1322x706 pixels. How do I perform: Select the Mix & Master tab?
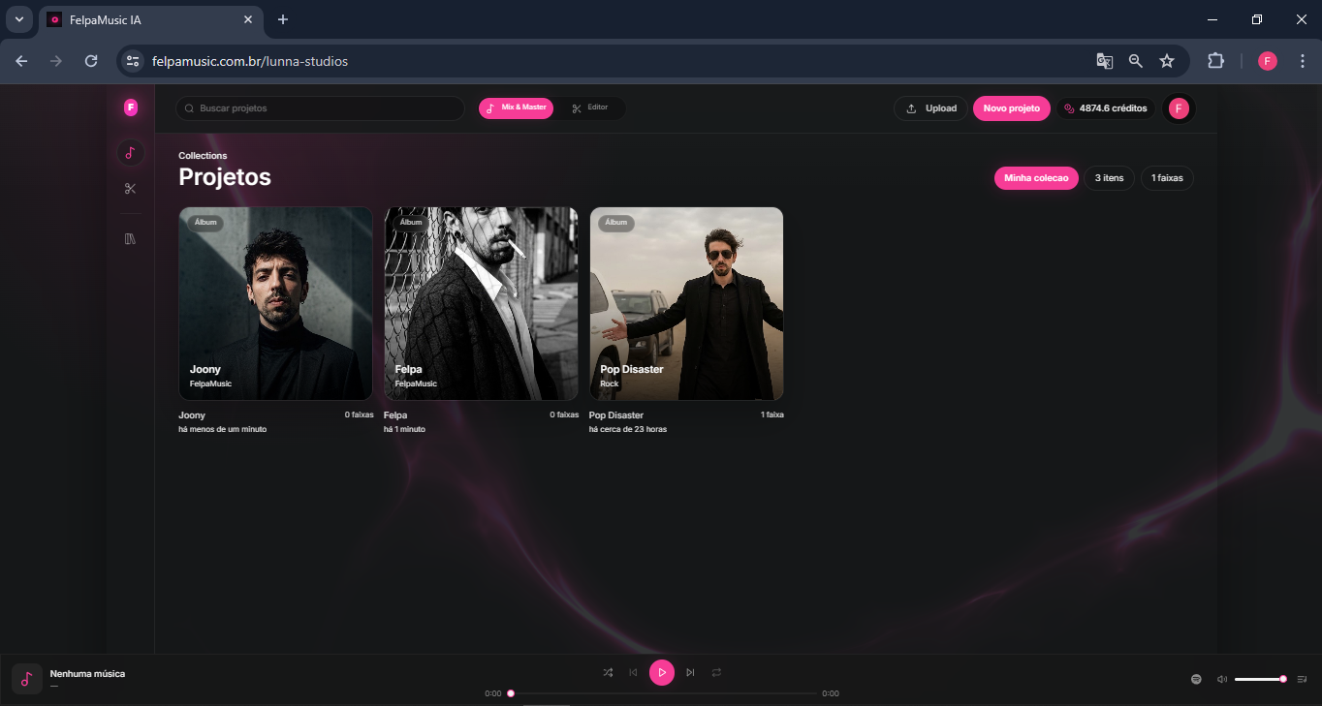[x=516, y=107]
